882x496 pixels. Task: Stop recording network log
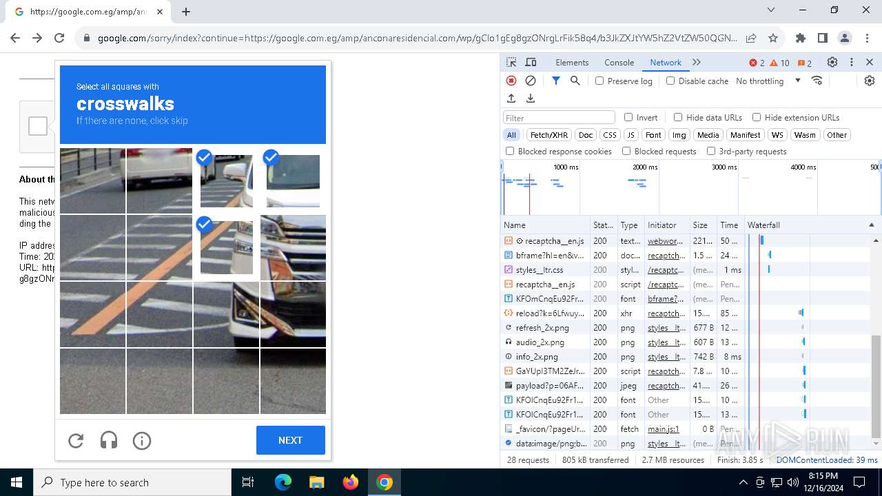[x=511, y=81]
